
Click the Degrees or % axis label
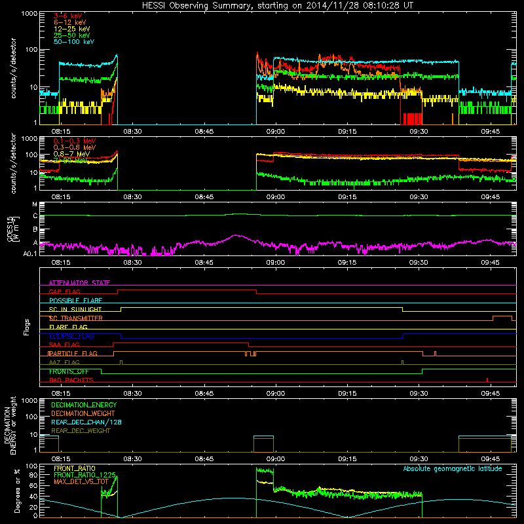[x=18, y=491]
